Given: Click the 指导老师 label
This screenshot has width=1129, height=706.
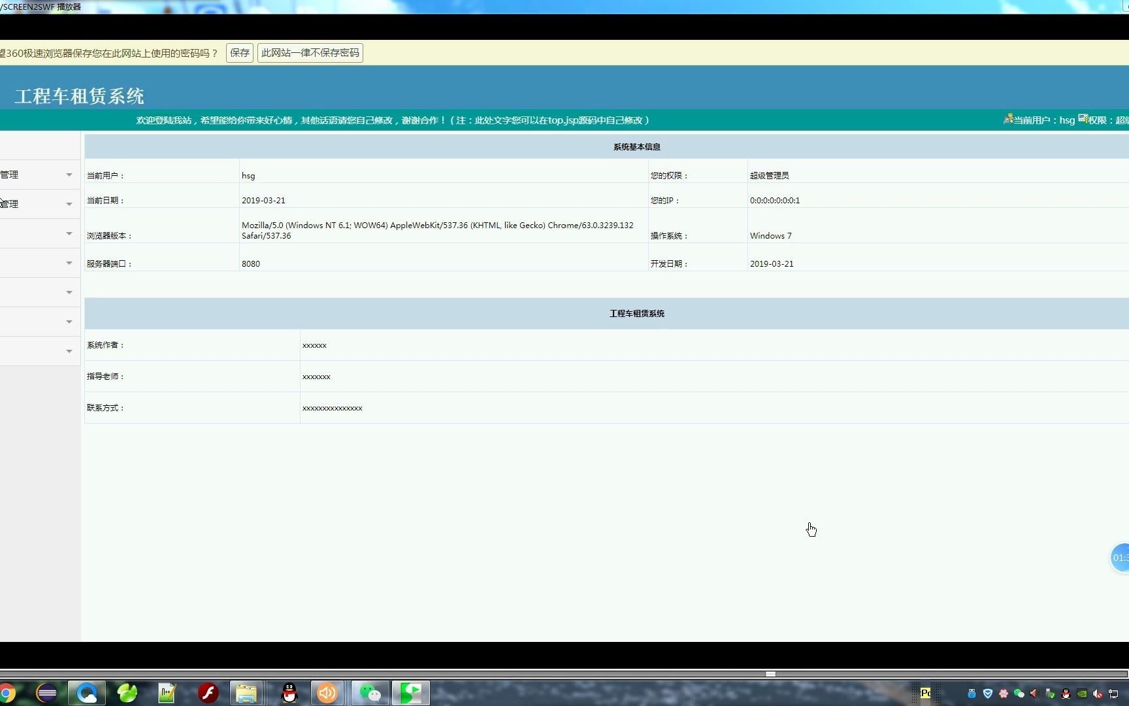Looking at the screenshot, I should tap(105, 377).
